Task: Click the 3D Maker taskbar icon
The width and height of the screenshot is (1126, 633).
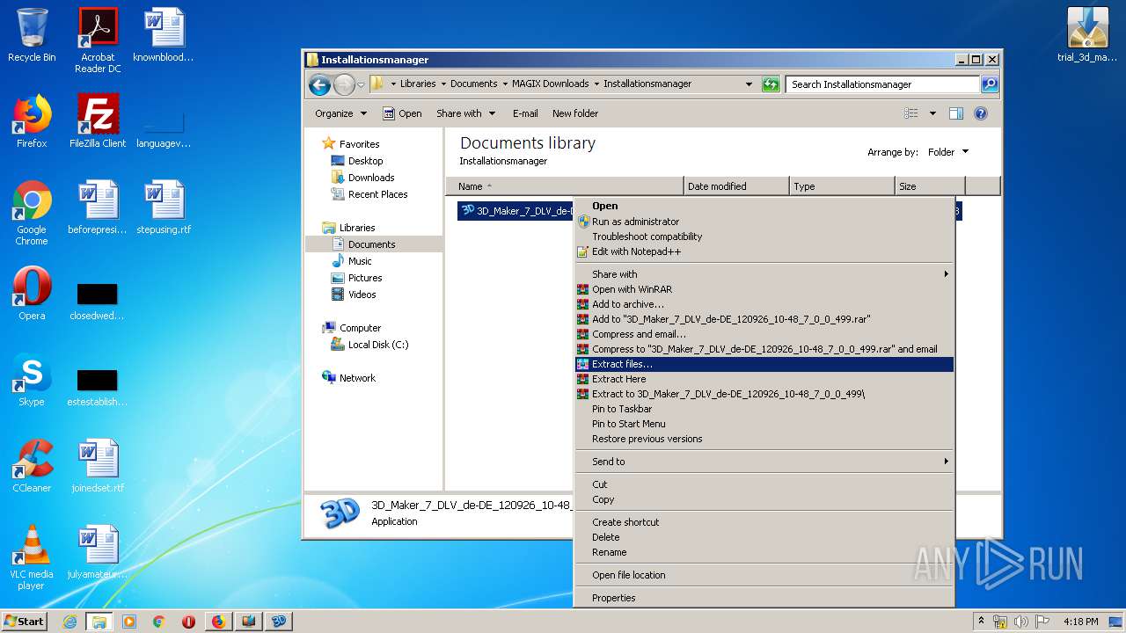Action: [279, 622]
